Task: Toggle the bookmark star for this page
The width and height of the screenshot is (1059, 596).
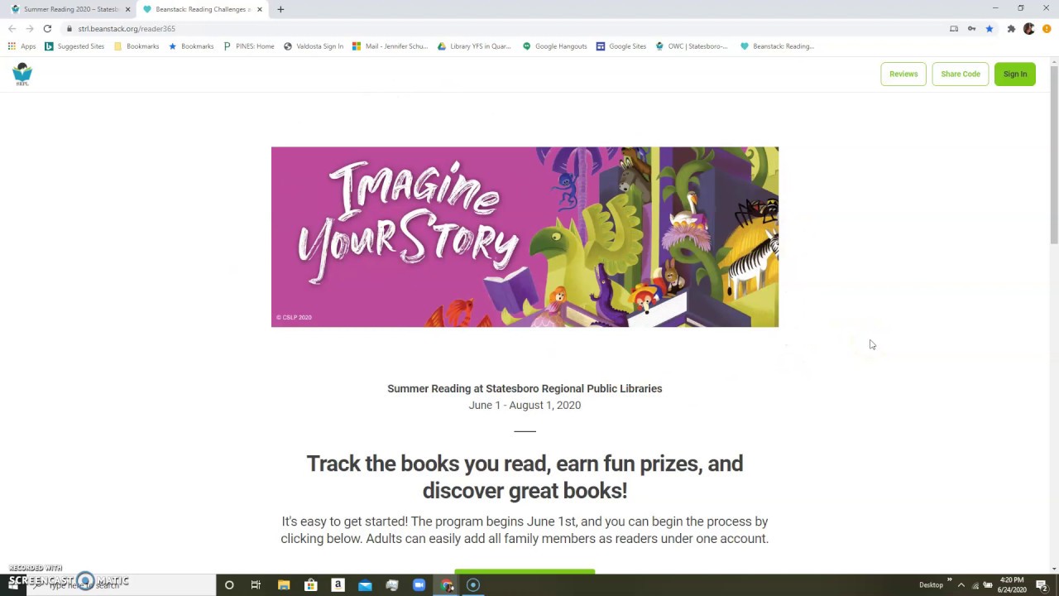Action: tap(989, 28)
